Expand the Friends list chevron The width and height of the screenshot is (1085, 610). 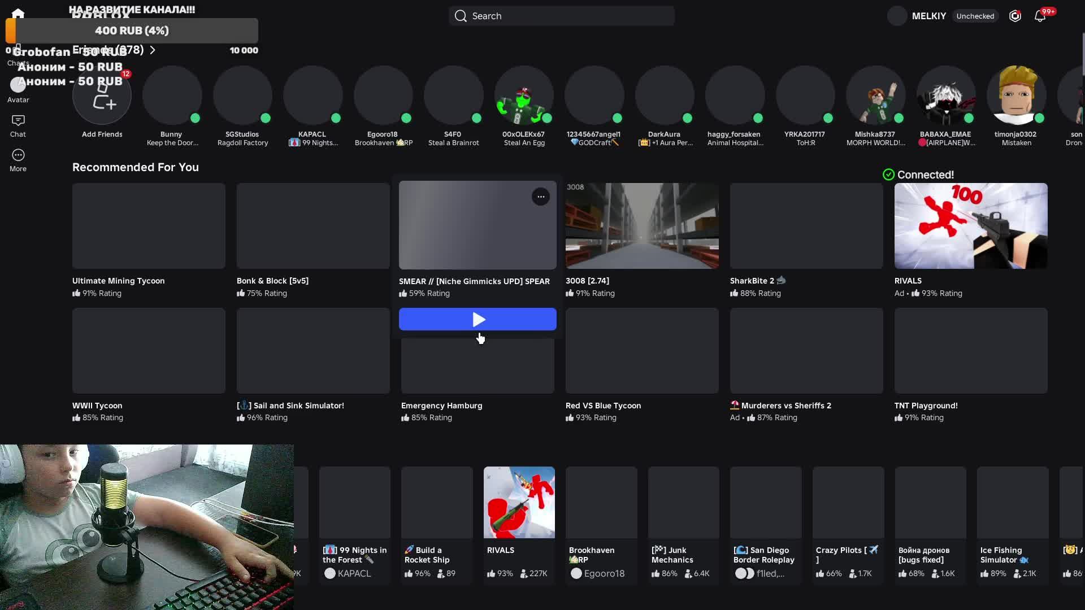coord(153,50)
